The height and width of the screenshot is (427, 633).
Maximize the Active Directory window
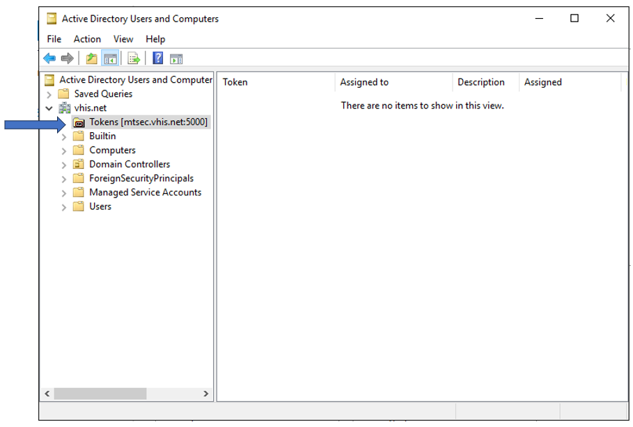[x=575, y=19]
